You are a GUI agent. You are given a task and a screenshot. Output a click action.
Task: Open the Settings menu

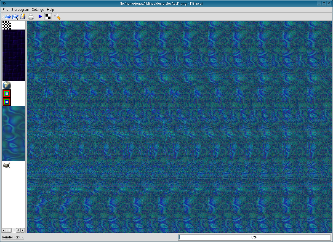click(38, 9)
